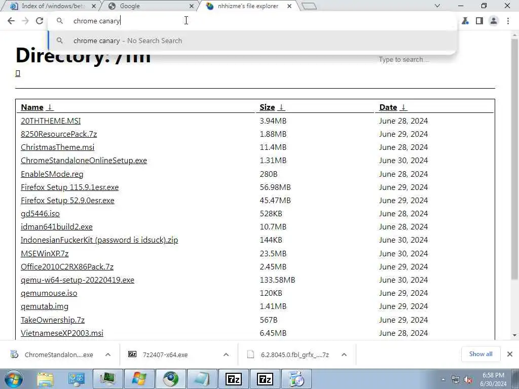The image size is (519, 389).
Task: Open the clock showing 6:58 PM
Action: pyautogui.click(x=493, y=379)
